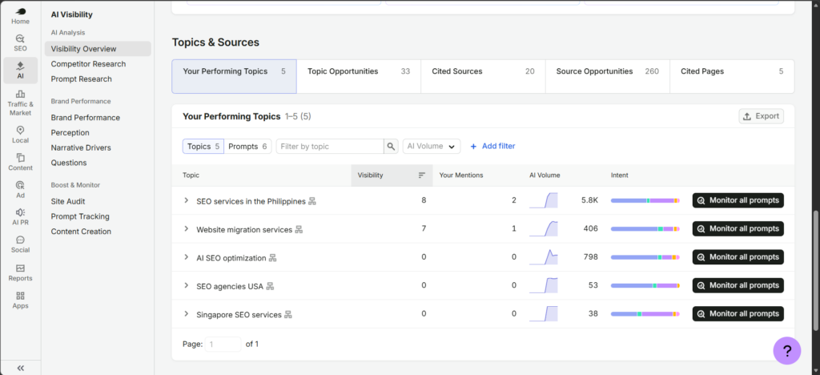Screen dimensions: 820x375
Task: Open Traffic & Market section
Action: [20, 103]
